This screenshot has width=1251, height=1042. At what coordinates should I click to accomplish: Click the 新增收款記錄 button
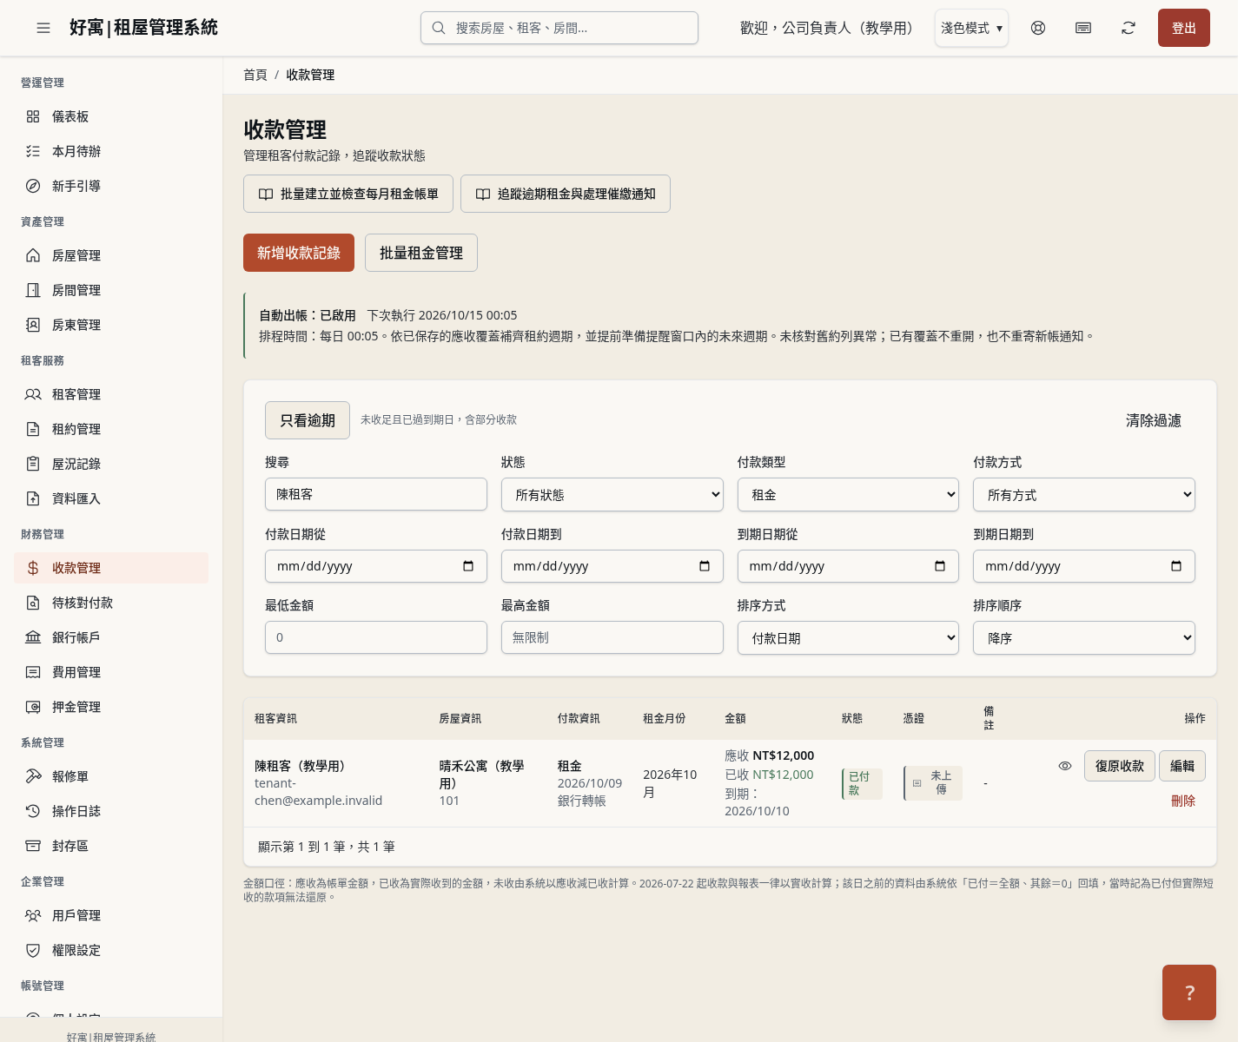[299, 253]
